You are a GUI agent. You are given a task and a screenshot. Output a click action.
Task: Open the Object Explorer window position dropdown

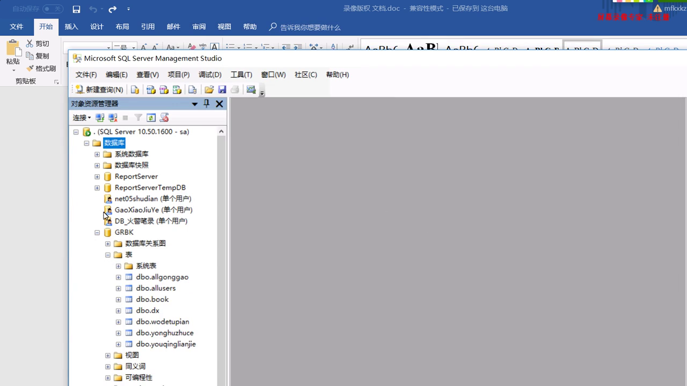[x=195, y=104]
